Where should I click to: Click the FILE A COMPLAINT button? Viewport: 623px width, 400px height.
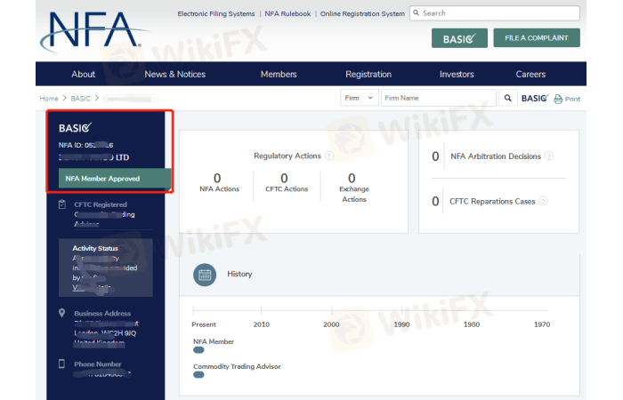click(x=537, y=37)
